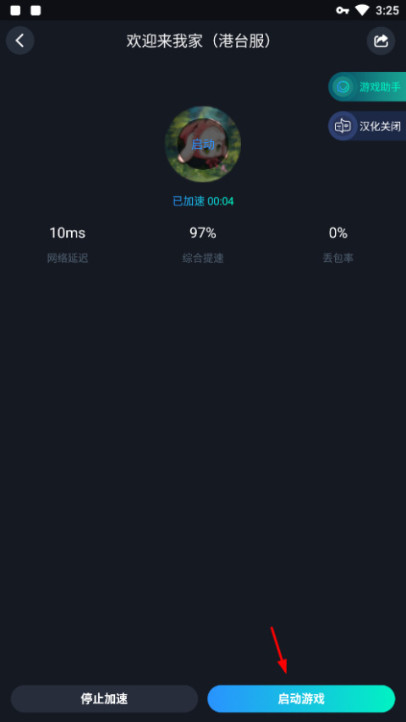Tap the game avatar labeled 启动

pyautogui.click(x=203, y=144)
